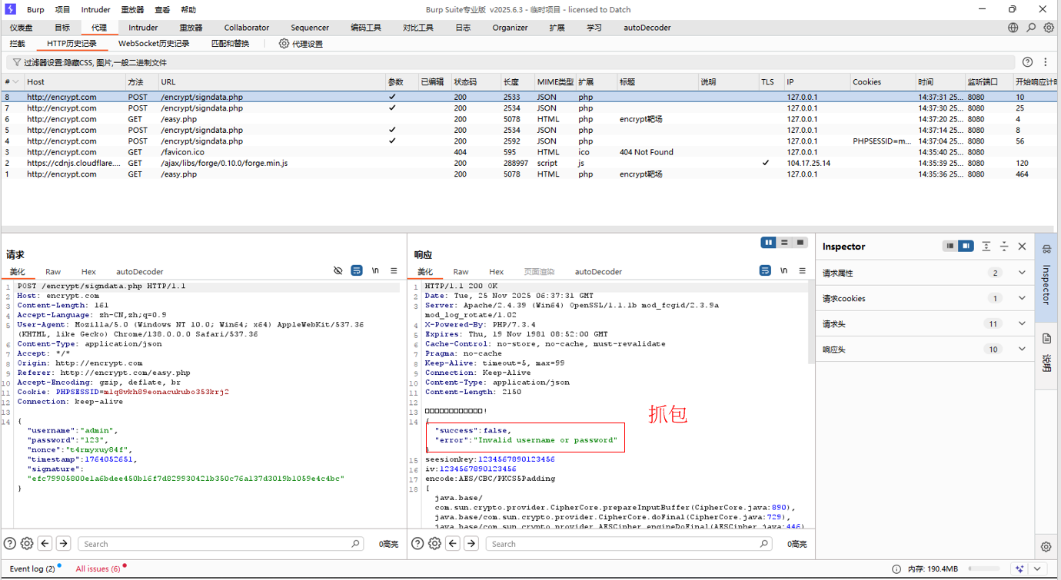The height and width of the screenshot is (580, 1061).
Task: Open the 拦截 intercept subtab
Action: (17, 44)
